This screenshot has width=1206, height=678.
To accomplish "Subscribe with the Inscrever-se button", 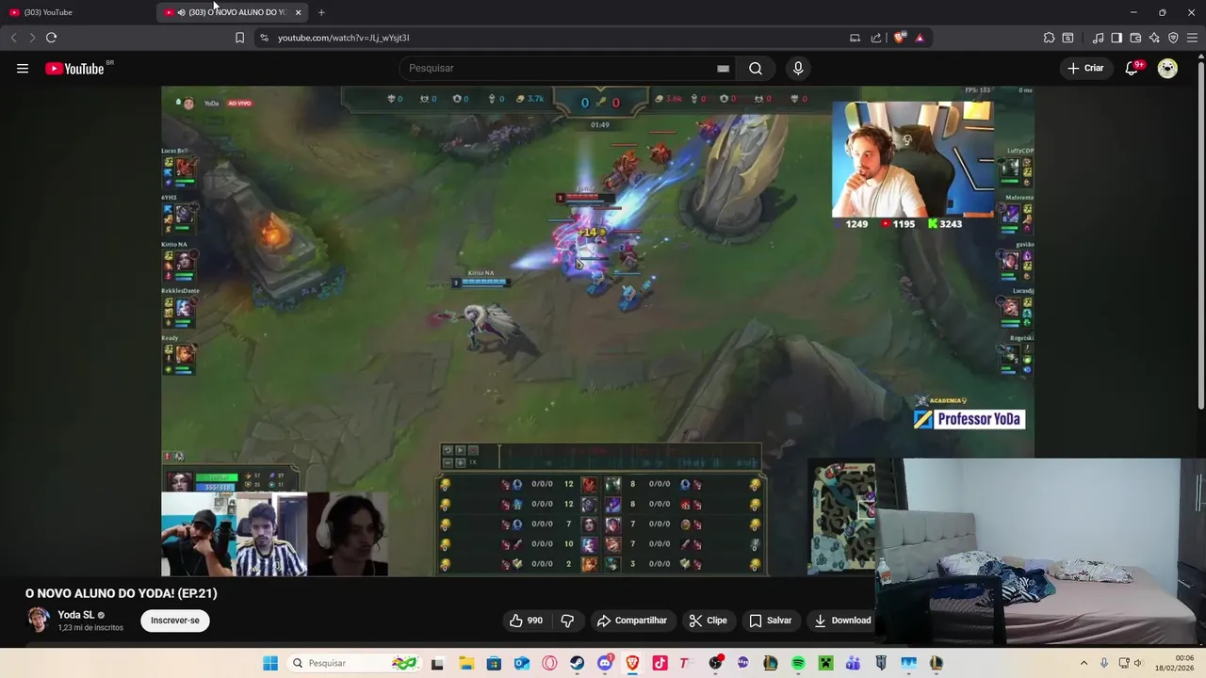I will point(175,621).
